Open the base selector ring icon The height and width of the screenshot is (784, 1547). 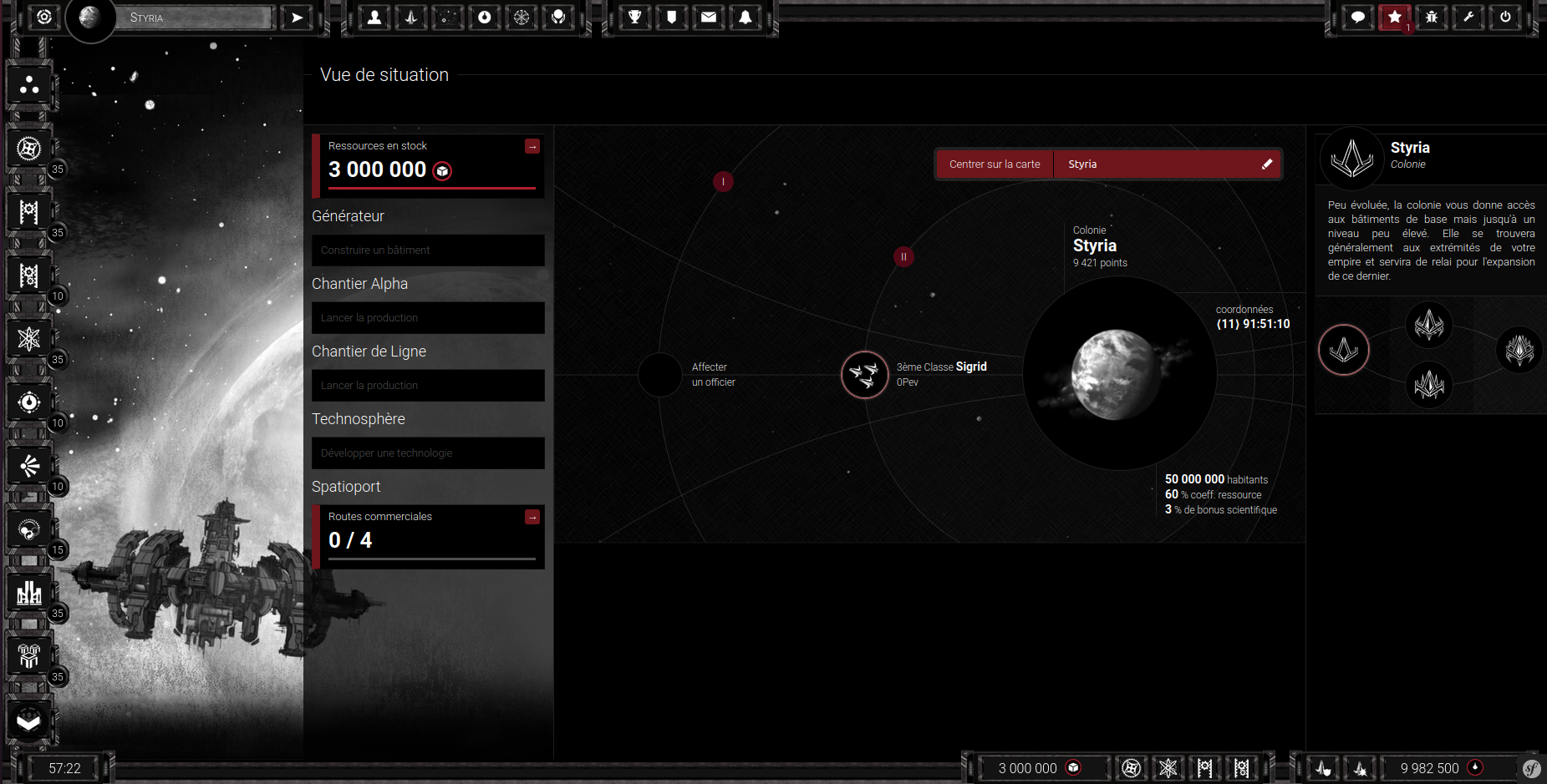44,17
